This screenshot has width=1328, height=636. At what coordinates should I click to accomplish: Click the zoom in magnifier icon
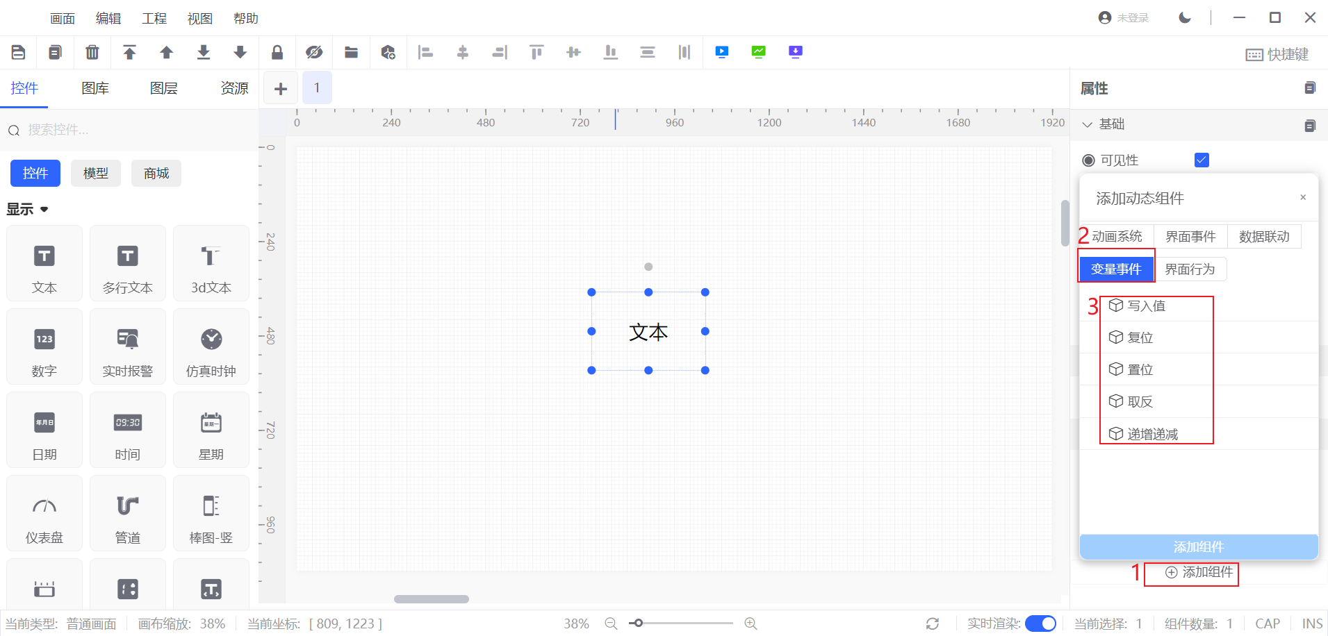pos(751,624)
